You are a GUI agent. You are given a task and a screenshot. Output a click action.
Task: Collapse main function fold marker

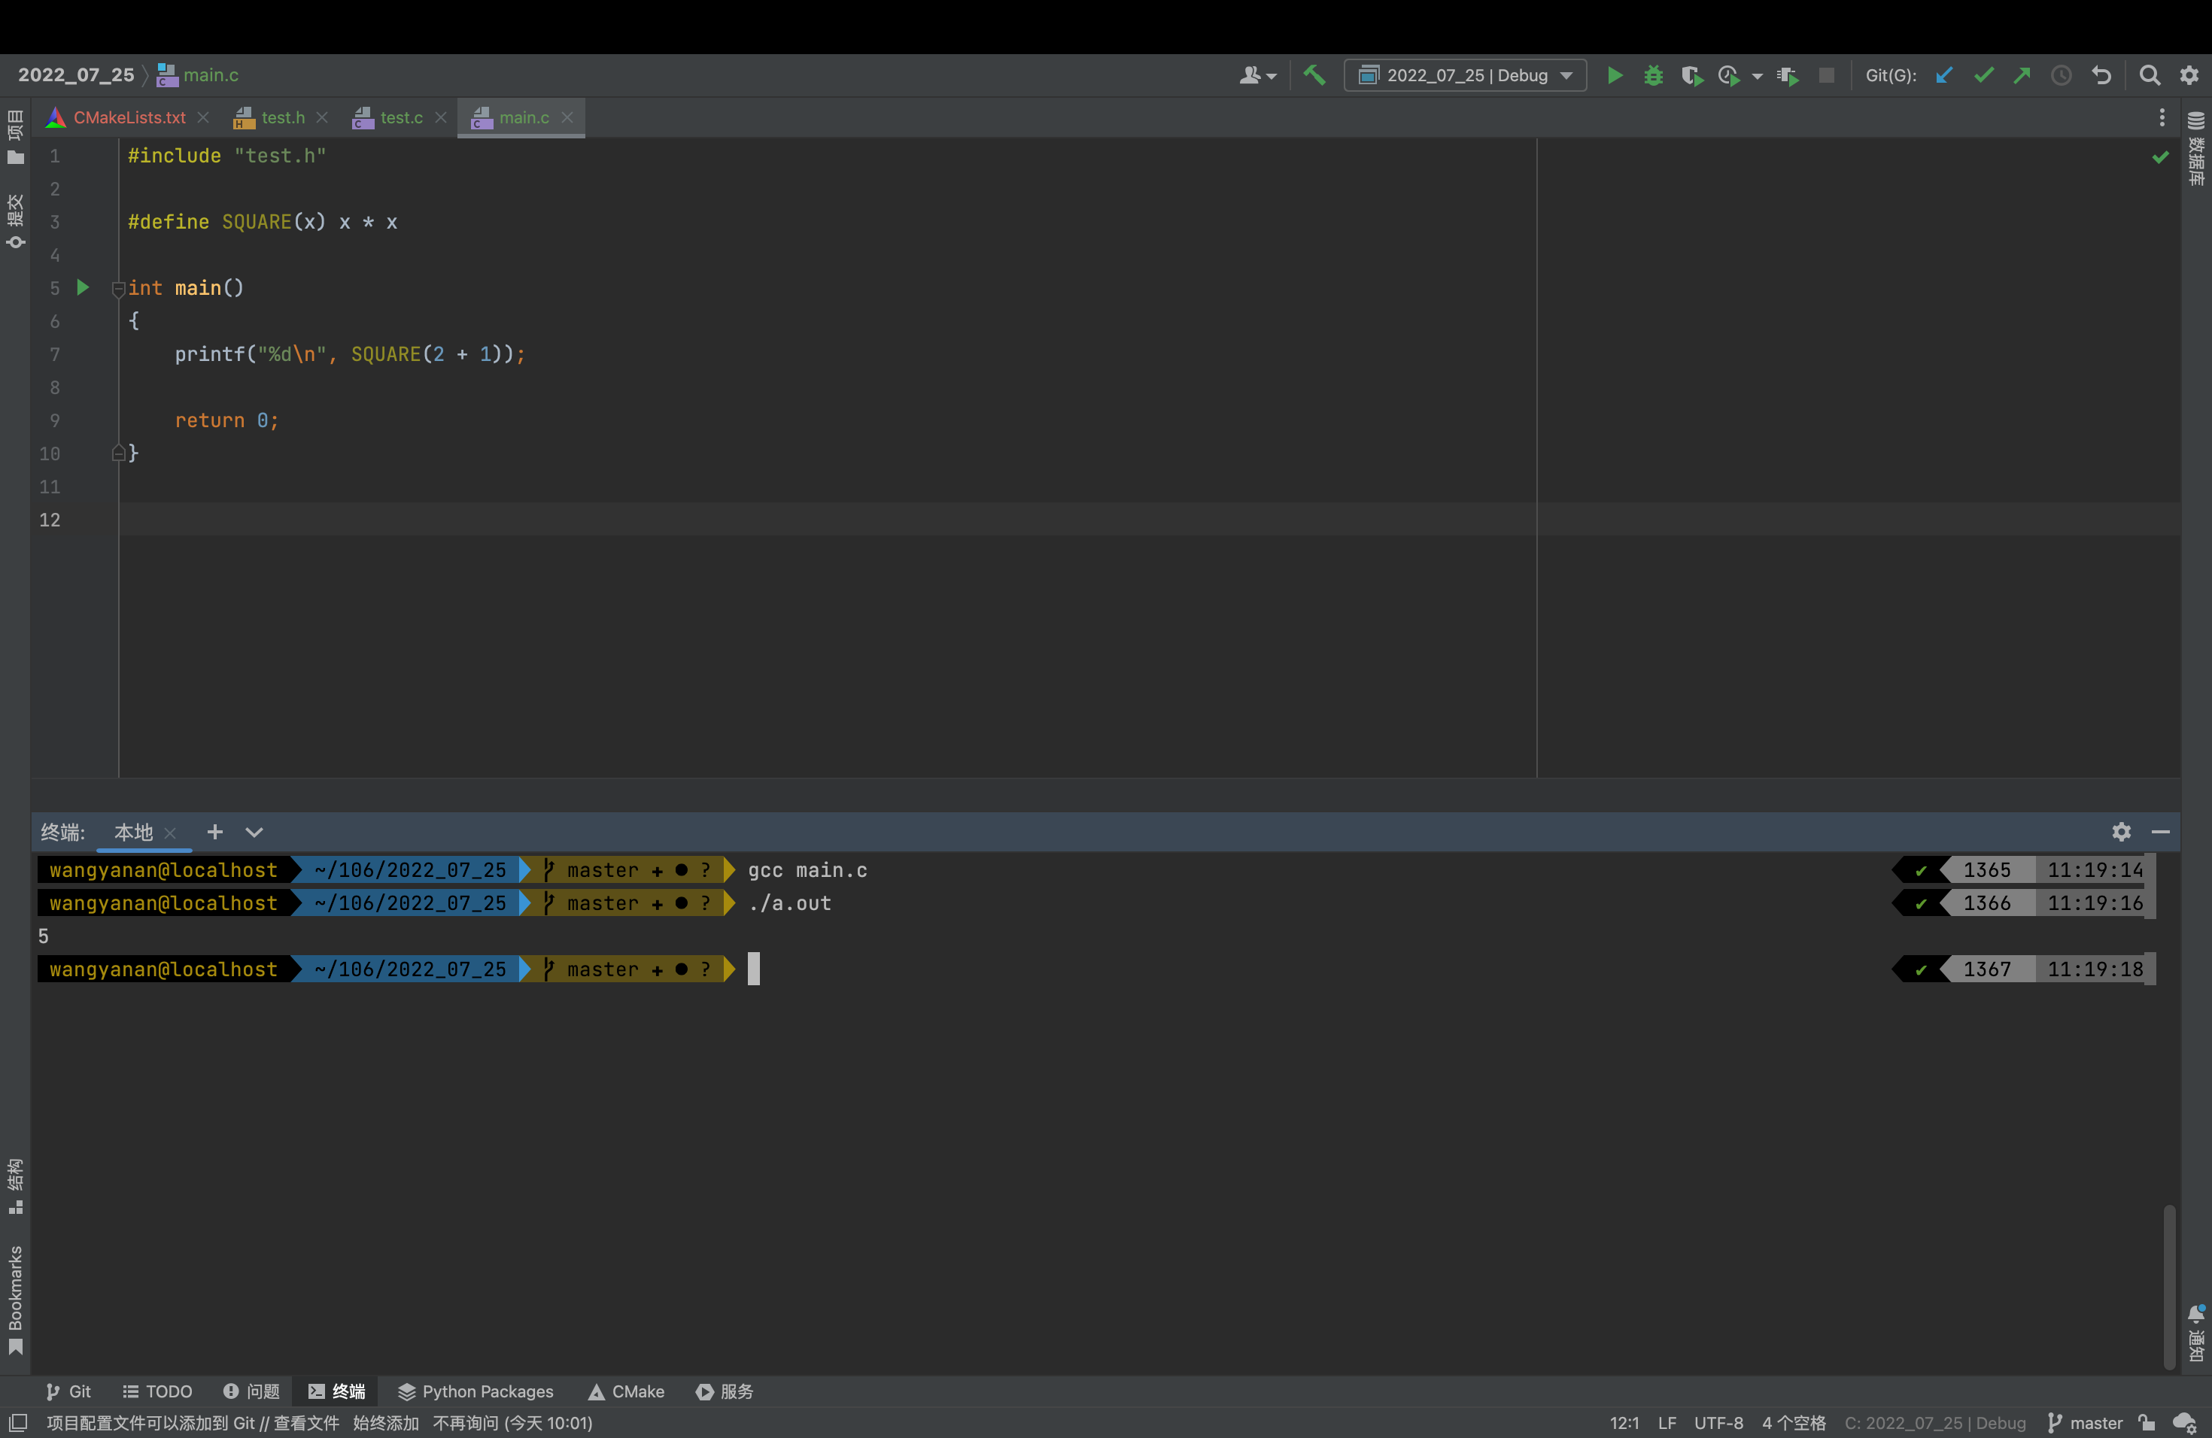point(118,289)
